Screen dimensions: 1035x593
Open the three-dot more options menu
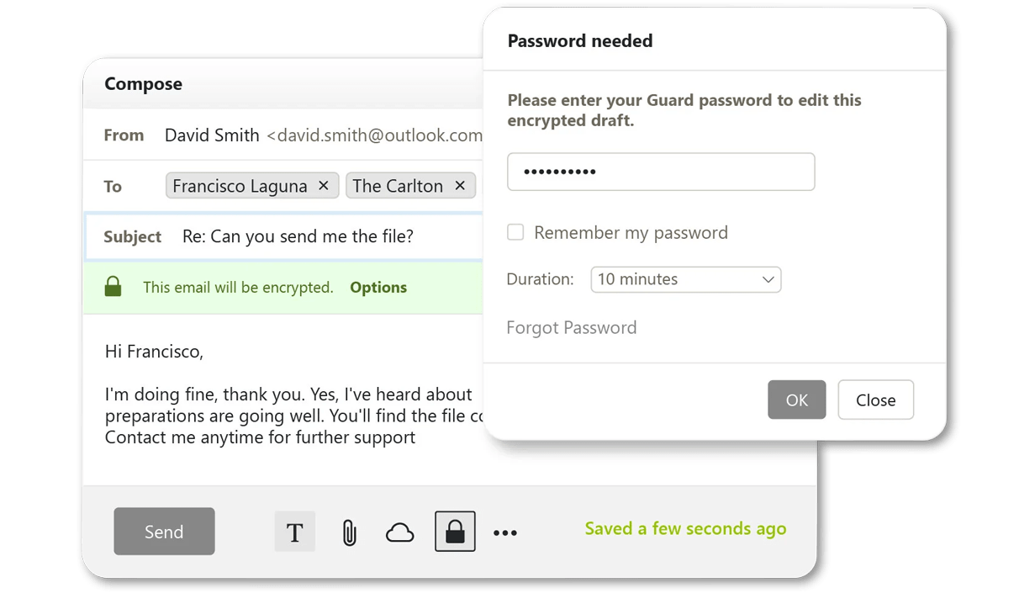pyautogui.click(x=505, y=532)
